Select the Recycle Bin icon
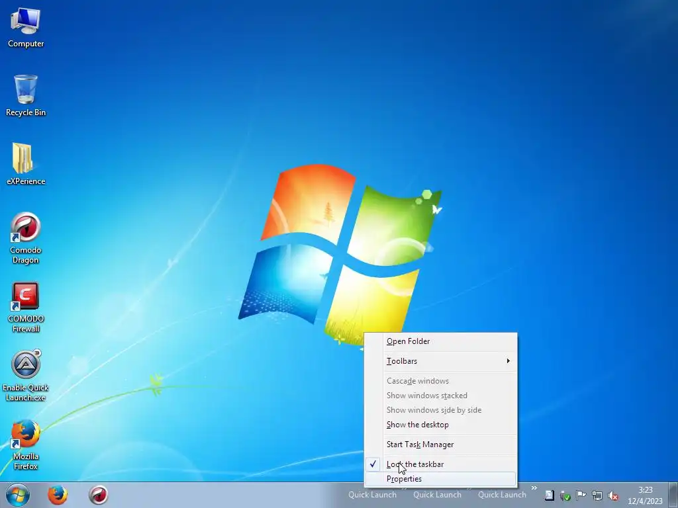 (x=26, y=95)
